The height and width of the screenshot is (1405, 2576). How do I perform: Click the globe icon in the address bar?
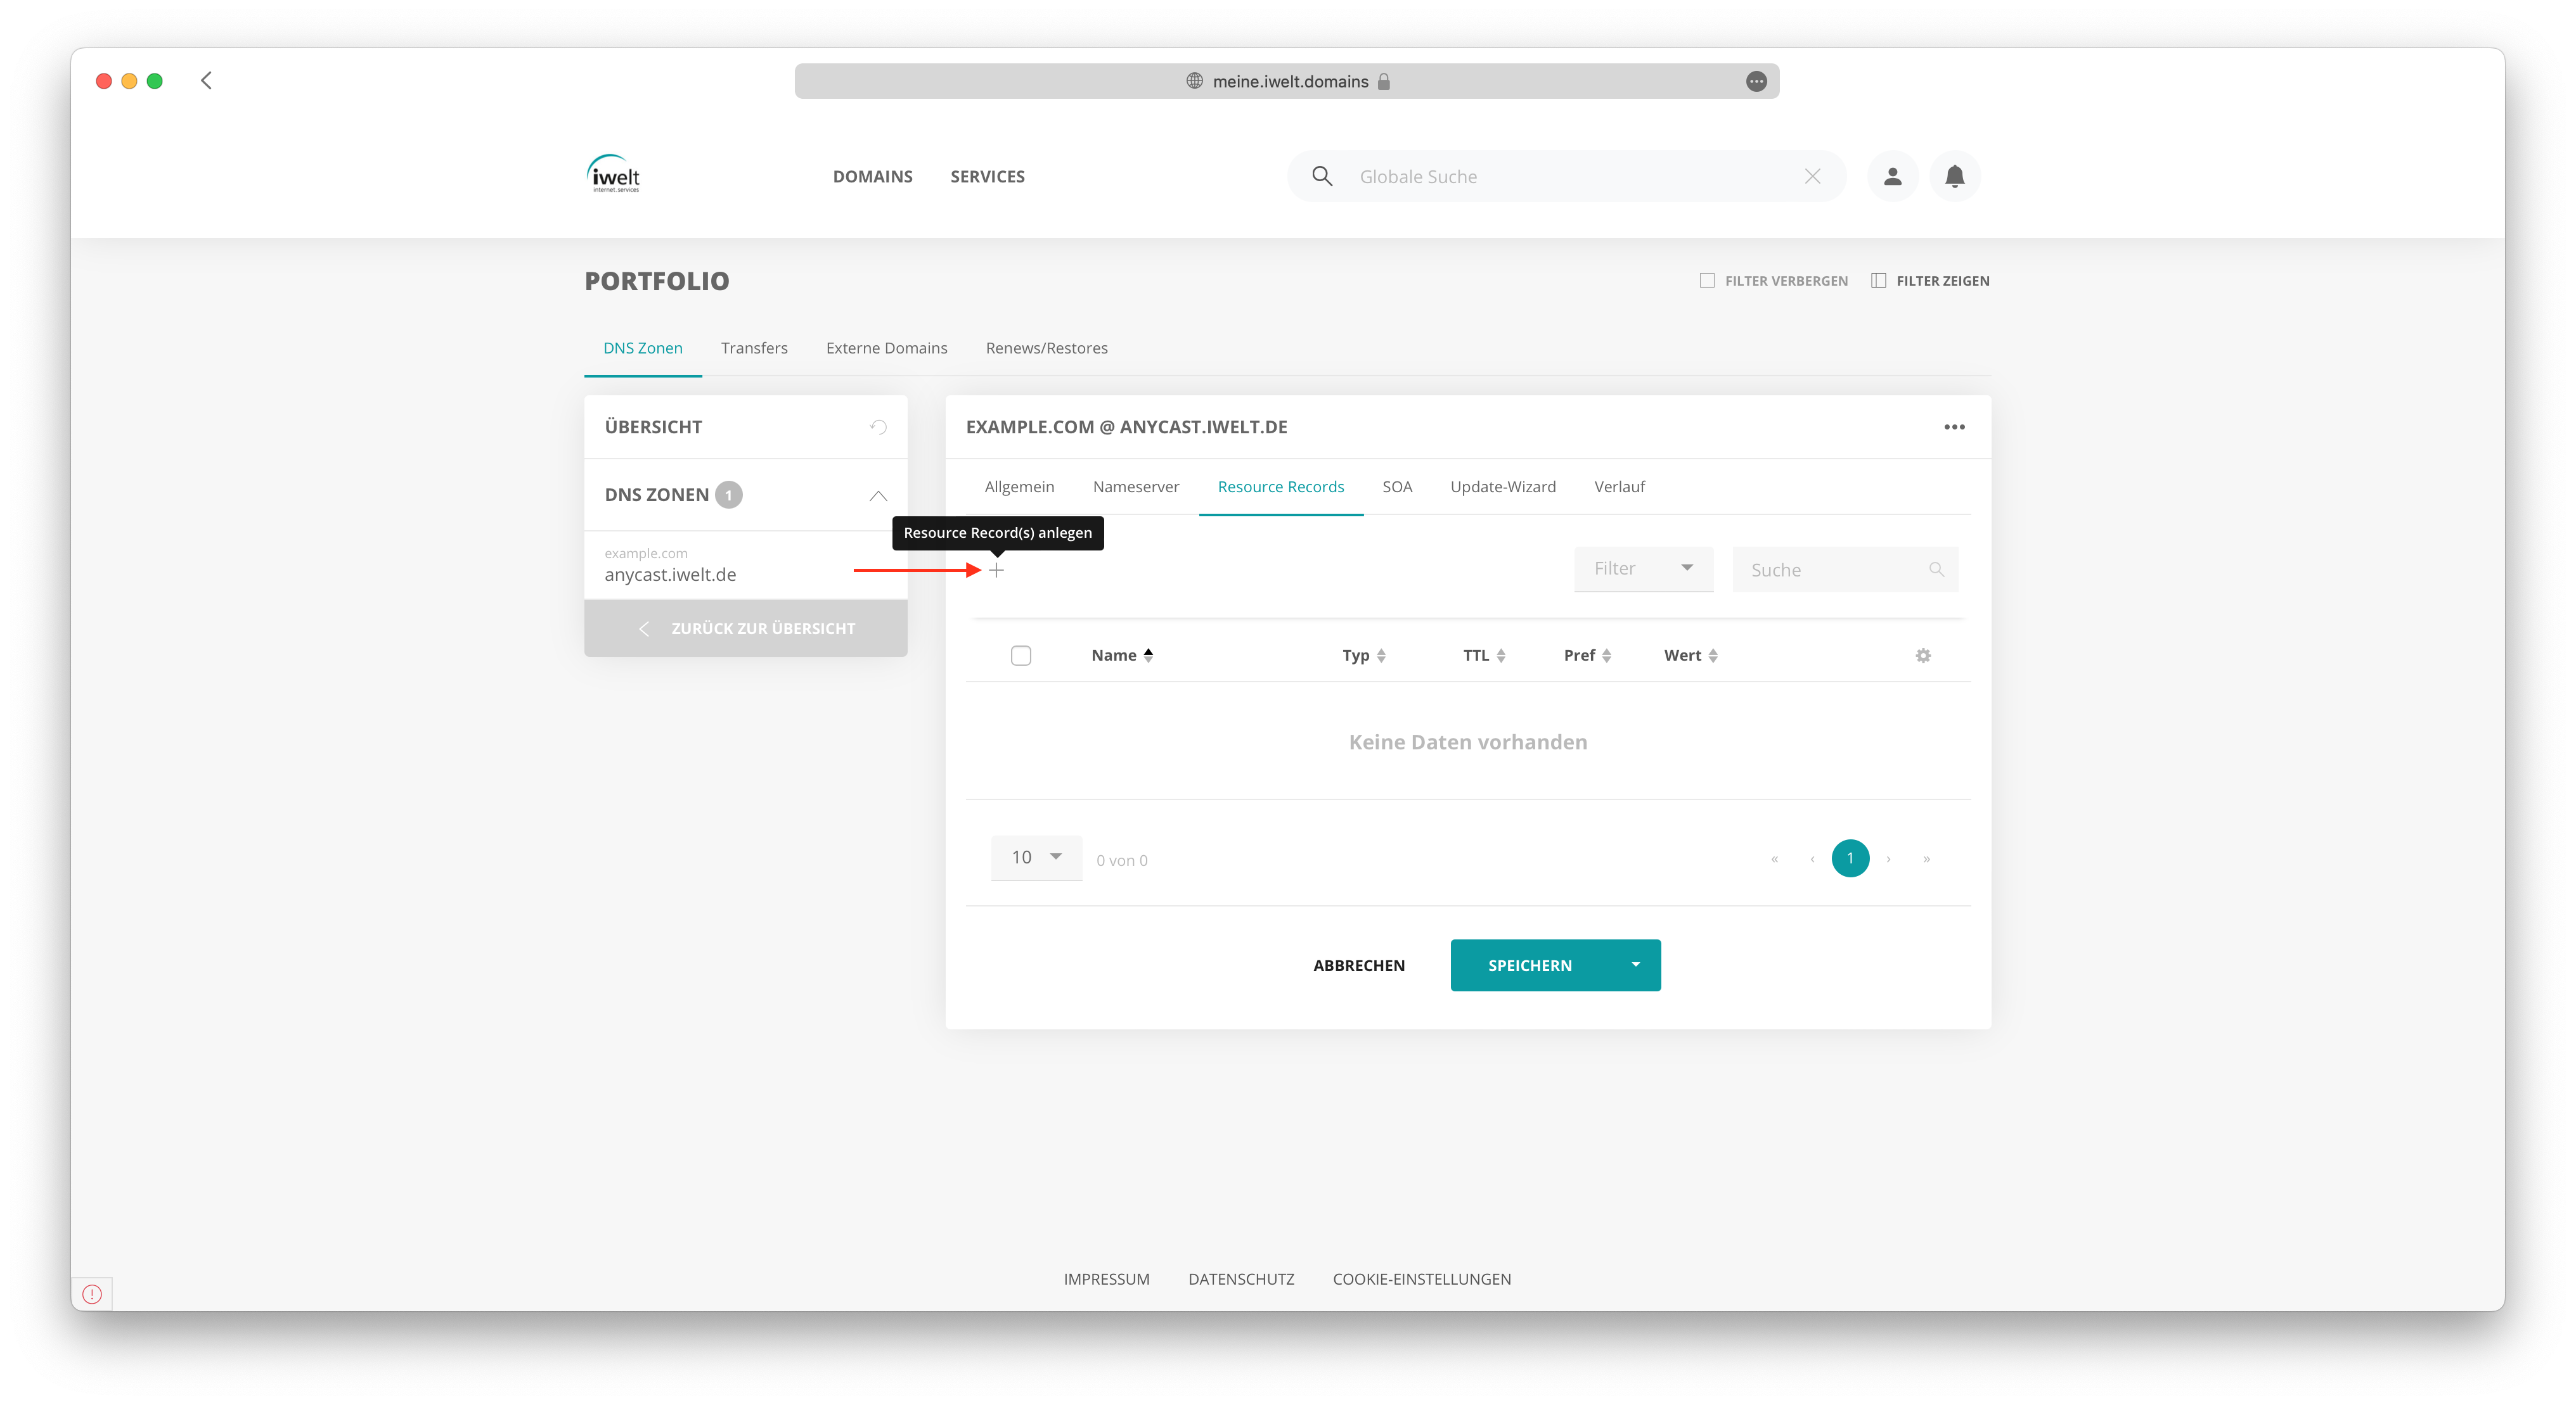1194,81
